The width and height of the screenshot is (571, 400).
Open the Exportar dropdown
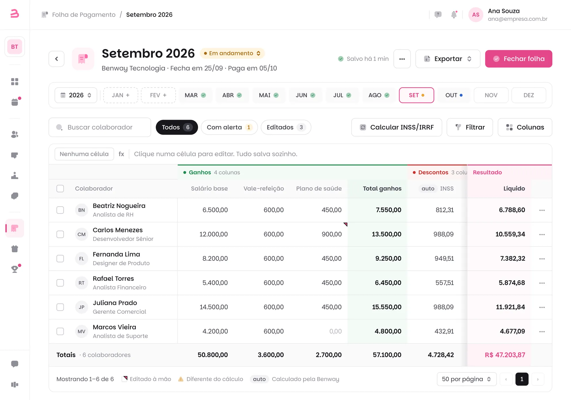pos(448,59)
